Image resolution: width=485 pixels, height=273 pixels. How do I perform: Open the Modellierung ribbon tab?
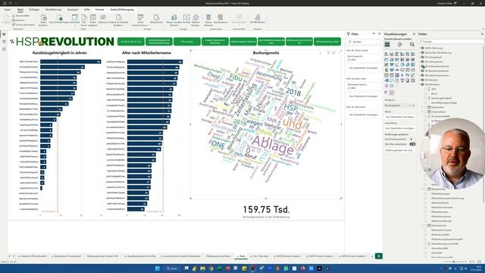(x=53, y=10)
